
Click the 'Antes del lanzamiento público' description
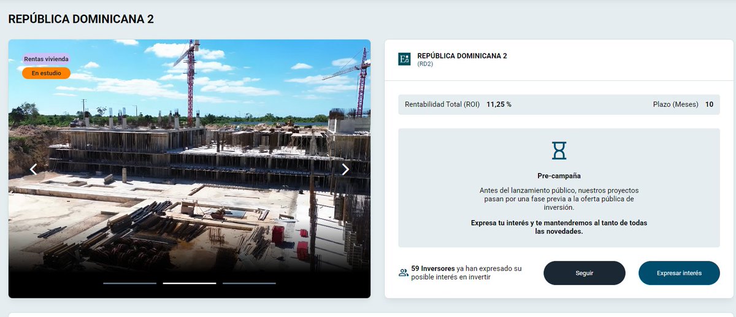click(559, 199)
